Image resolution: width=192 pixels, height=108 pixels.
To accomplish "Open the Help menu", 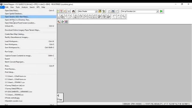I will click(x=43, y=7).
